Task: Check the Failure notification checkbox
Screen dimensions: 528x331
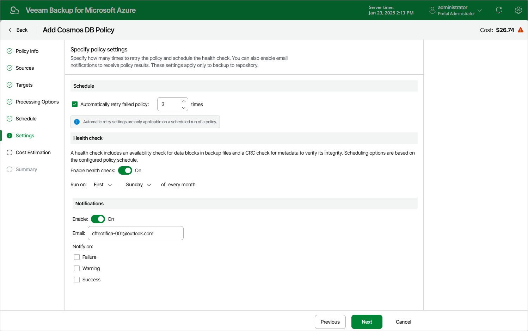Action: pyautogui.click(x=77, y=257)
